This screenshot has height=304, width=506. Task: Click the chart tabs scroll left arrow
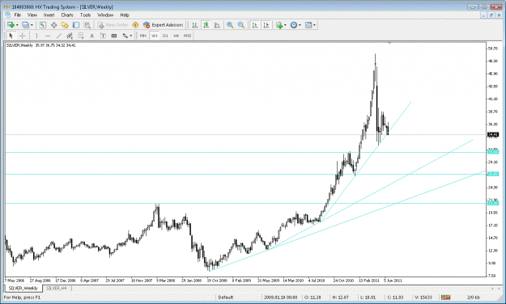(492, 288)
